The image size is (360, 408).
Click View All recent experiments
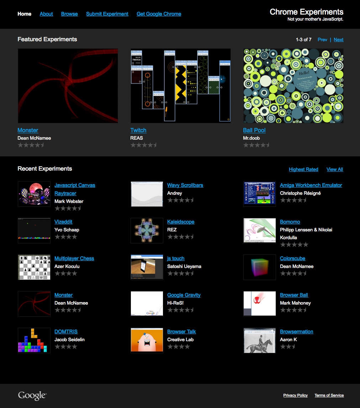click(334, 169)
